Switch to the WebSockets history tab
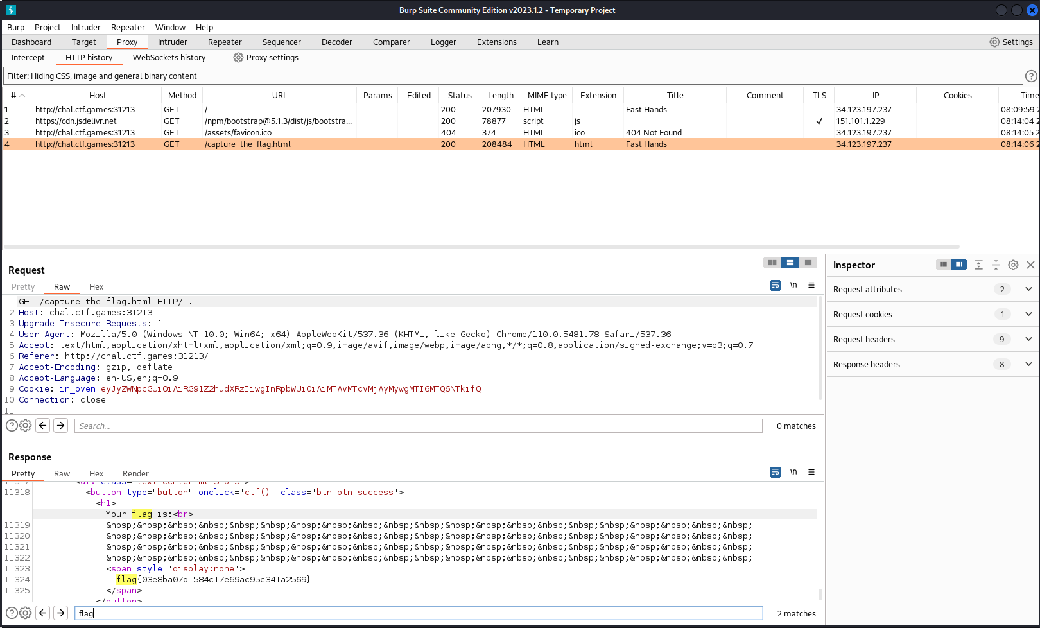 click(169, 57)
